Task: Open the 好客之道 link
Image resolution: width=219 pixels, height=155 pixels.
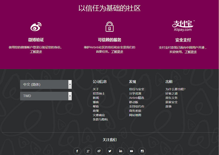Action: pos(172,93)
